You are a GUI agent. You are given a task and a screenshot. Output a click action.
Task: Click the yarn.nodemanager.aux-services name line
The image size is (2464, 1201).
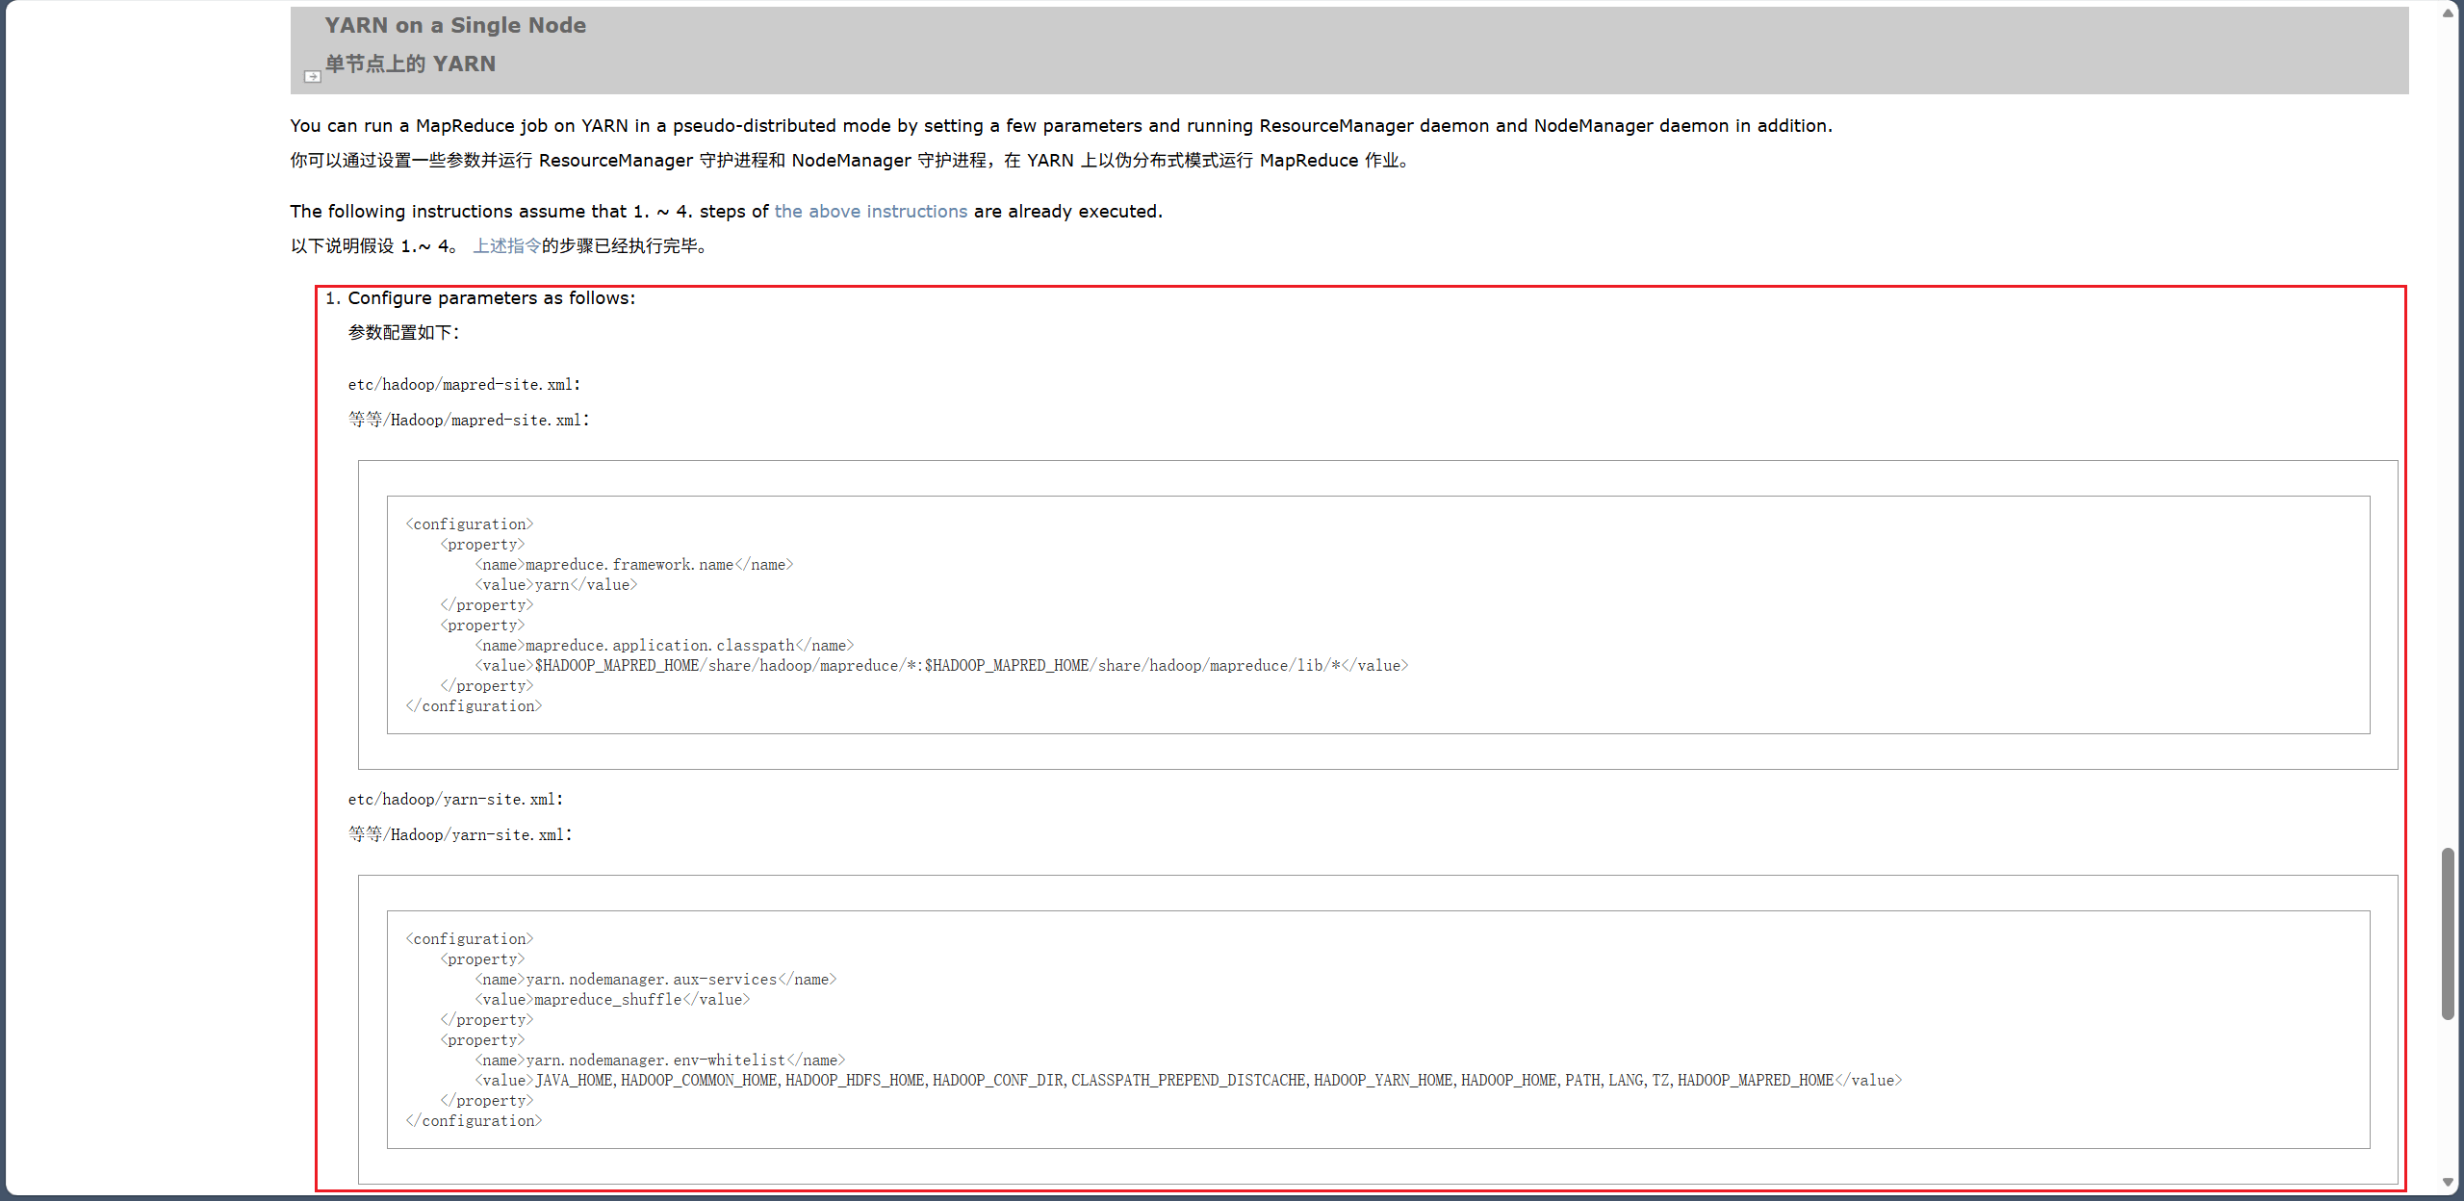click(655, 980)
